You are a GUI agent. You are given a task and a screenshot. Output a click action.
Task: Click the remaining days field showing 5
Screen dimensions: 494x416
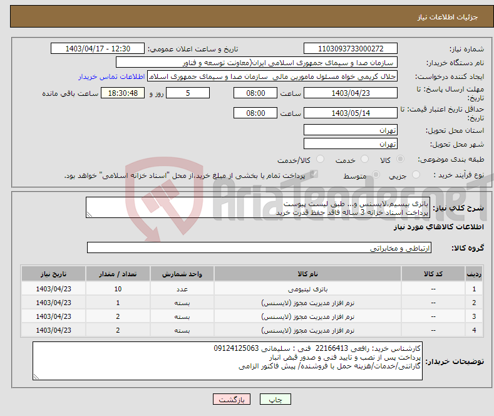pyautogui.click(x=188, y=93)
